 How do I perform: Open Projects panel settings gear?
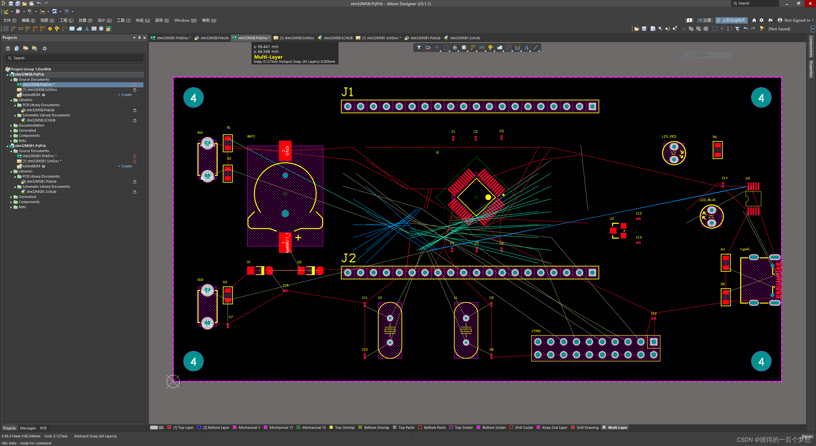[45, 48]
